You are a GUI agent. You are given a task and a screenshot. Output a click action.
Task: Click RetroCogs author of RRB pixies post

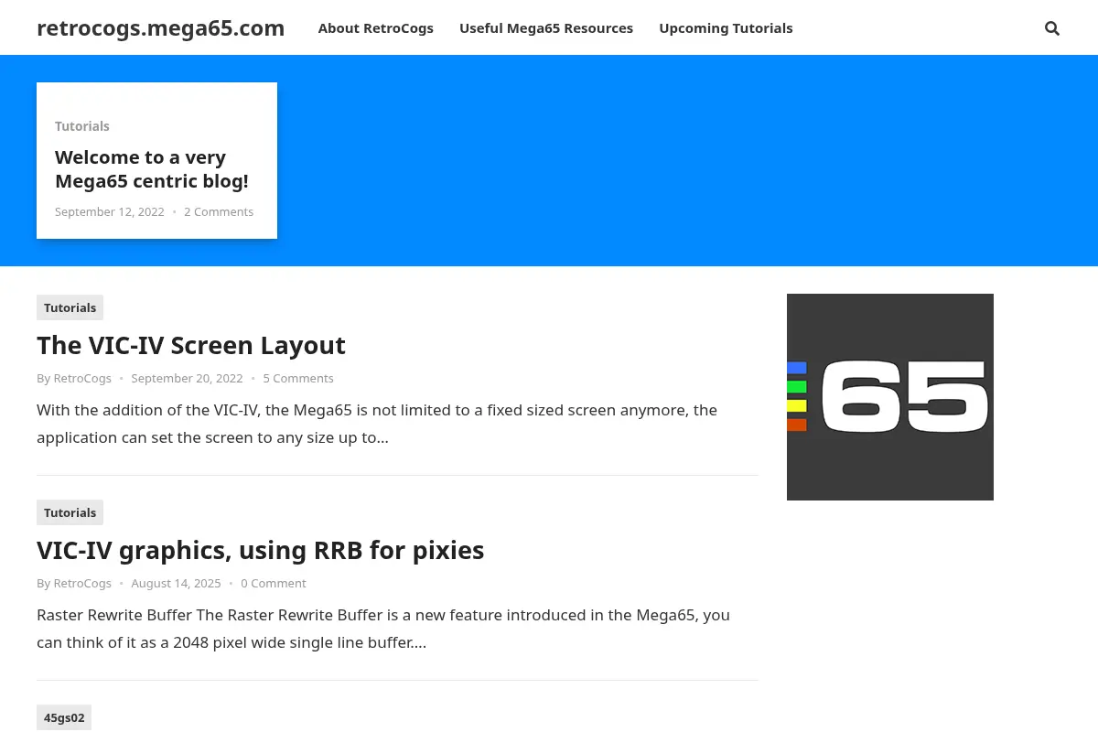pos(82,584)
